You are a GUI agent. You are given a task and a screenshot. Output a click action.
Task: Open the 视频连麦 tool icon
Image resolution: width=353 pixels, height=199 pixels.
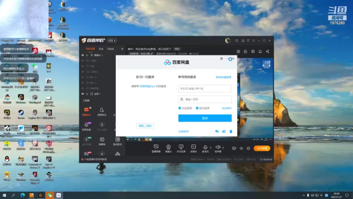(x=86, y=126)
